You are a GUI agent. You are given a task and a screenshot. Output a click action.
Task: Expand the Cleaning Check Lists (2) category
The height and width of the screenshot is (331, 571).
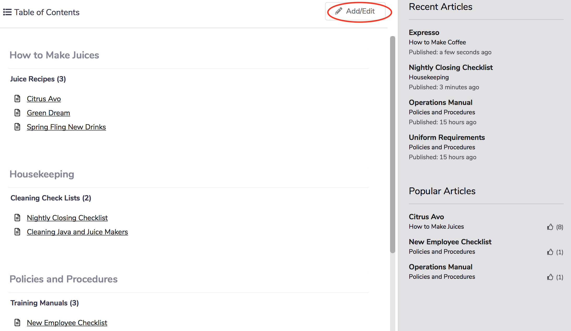coord(51,198)
